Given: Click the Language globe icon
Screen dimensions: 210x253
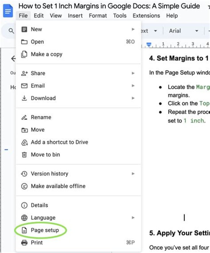Looking at the screenshot, I should pyautogui.click(x=24, y=218).
